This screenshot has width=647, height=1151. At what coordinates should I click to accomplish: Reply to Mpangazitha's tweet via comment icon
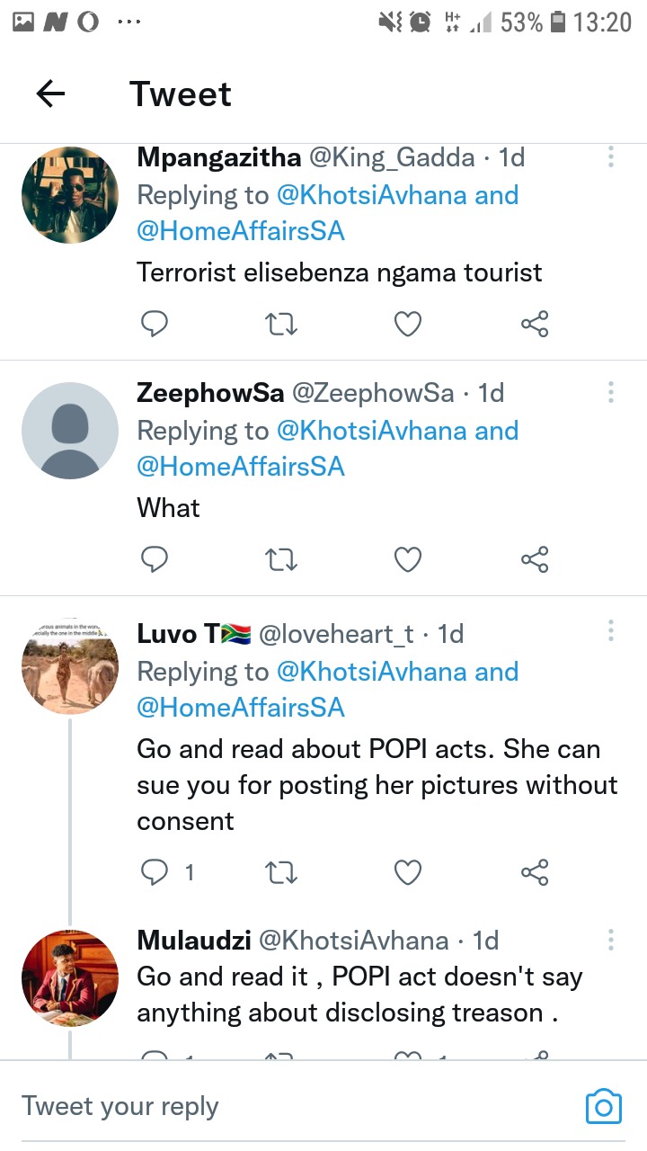tap(155, 324)
